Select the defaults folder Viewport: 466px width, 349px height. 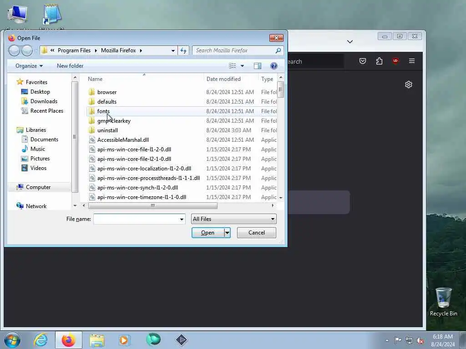coord(107,101)
